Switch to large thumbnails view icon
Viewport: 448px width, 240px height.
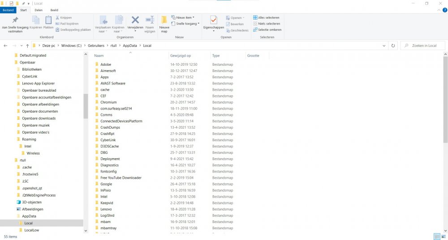444,236
